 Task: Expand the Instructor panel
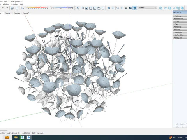pyautogui.click(x=180, y=32)
